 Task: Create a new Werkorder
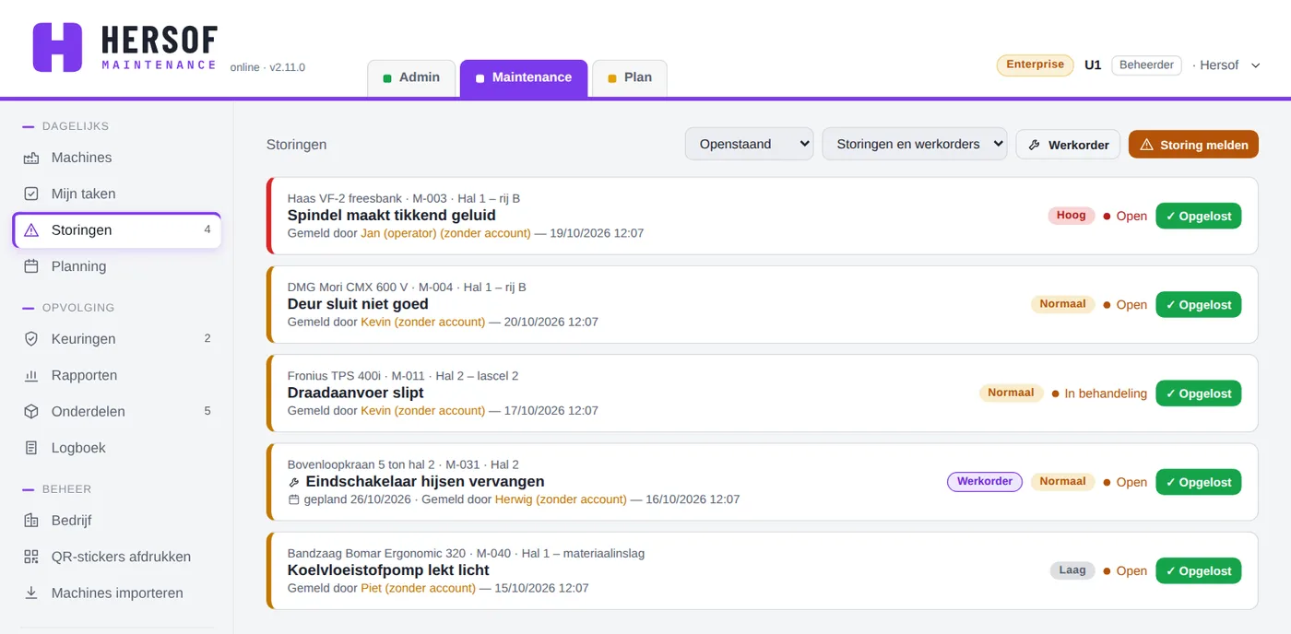pyautogui.click(x=1069, y=145)
